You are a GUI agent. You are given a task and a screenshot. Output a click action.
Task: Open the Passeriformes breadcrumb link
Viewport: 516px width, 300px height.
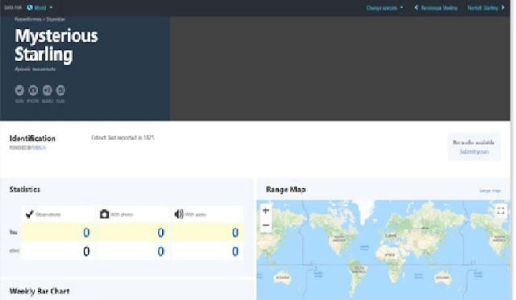tap(28, 19)
